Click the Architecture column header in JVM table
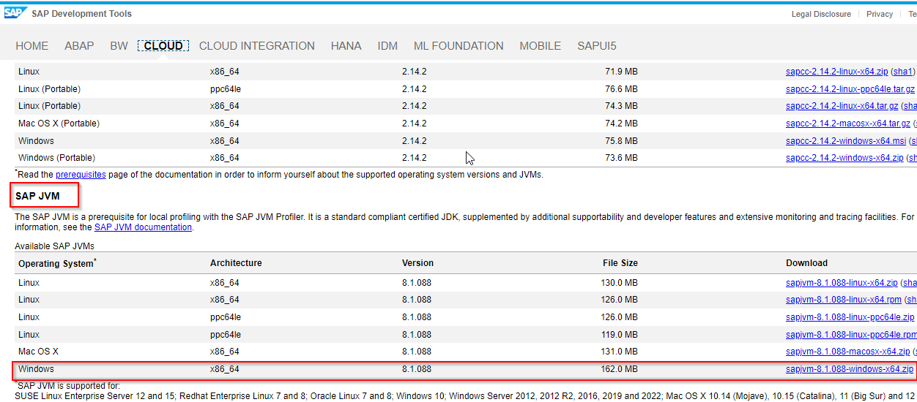Screen dimensions: 917x402 tap(236, 263)
